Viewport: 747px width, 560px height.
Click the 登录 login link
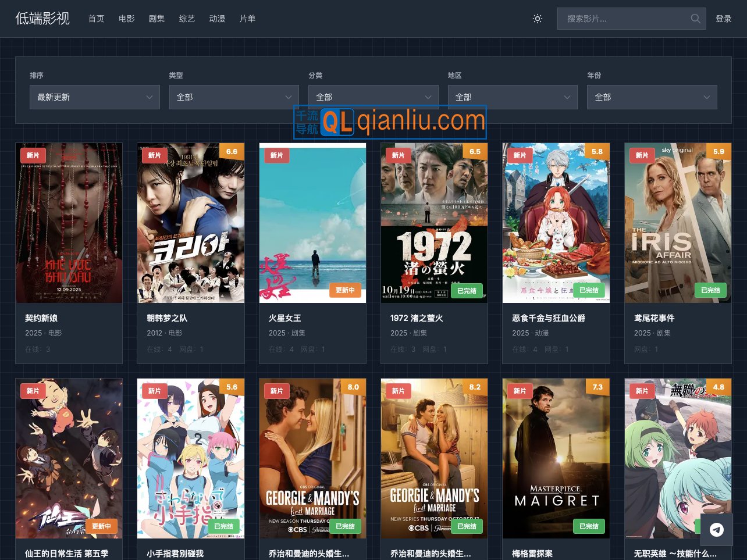click(x=723, y=19)
